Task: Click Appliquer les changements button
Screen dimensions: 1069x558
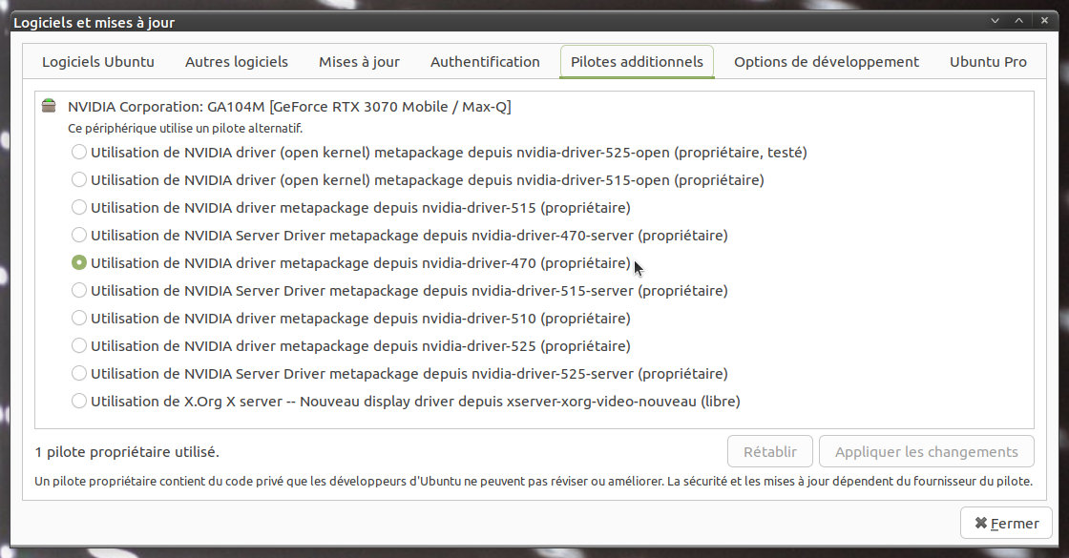Action: (927, 452)
